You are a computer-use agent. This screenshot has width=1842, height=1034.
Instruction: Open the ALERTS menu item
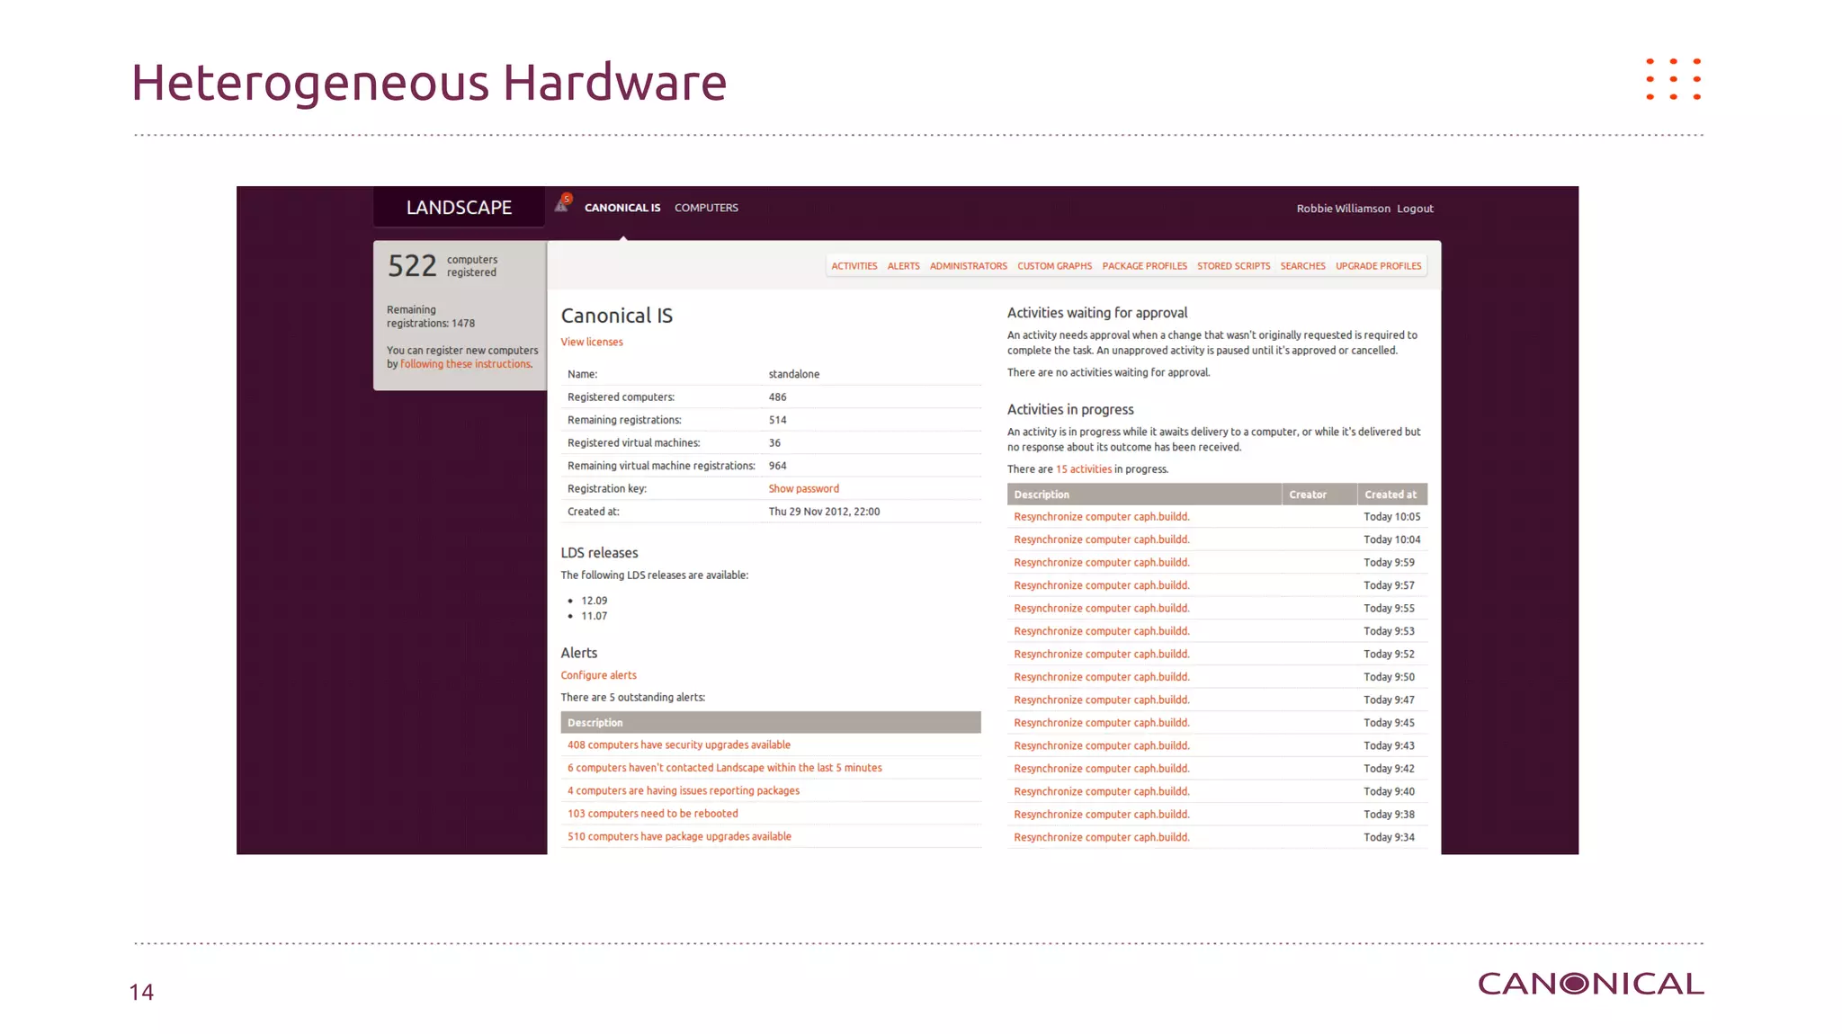(903, 266)
